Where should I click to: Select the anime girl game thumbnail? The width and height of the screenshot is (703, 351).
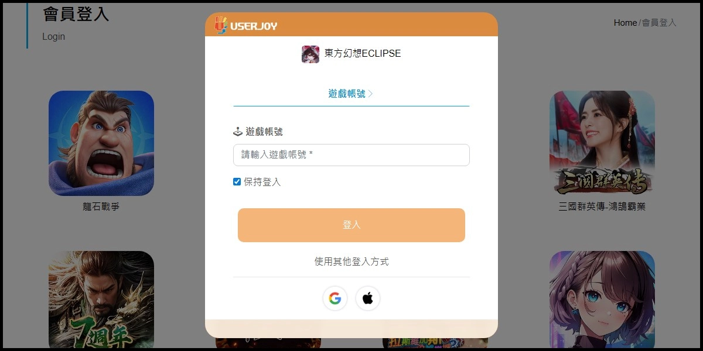point(602,300)
